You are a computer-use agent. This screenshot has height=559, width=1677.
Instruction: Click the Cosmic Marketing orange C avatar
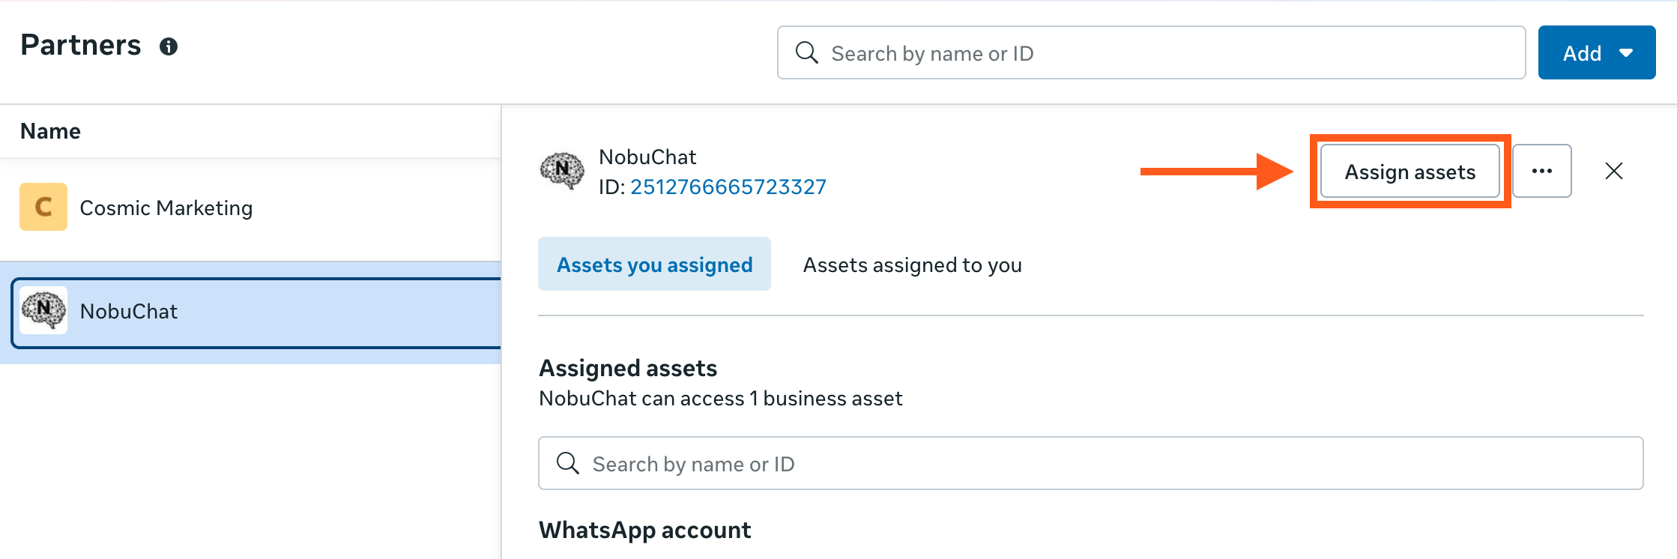click(43, 207)
